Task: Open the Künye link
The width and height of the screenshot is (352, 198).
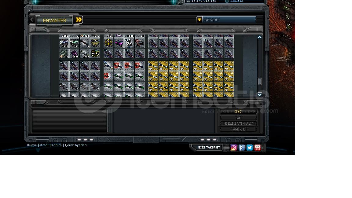Action: (32, 145)
